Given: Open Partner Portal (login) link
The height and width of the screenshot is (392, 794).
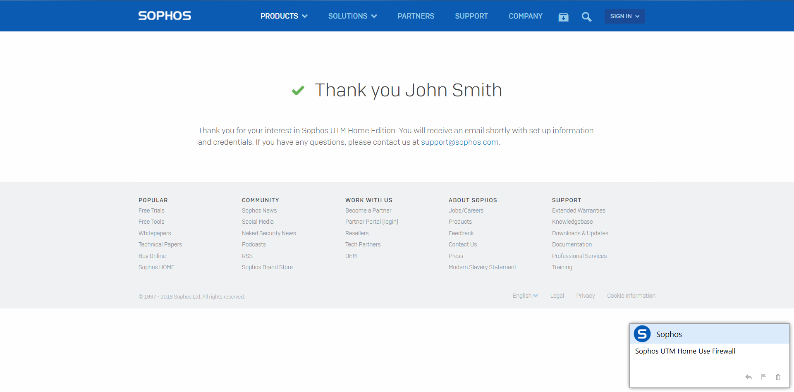Looking at the screenshot, I should (372, 222).
